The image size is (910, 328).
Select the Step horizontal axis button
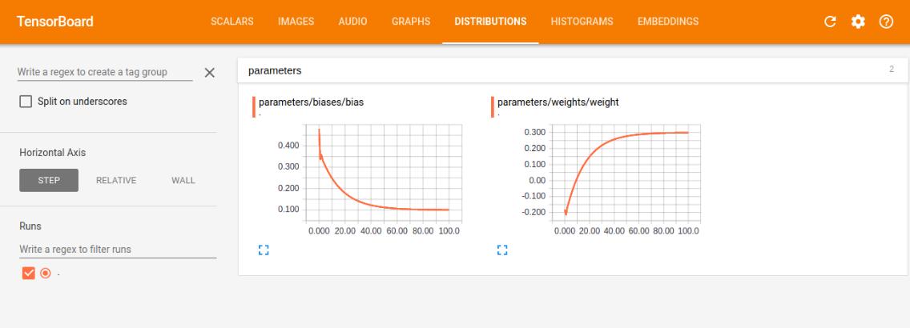click(x=49, y=180)
